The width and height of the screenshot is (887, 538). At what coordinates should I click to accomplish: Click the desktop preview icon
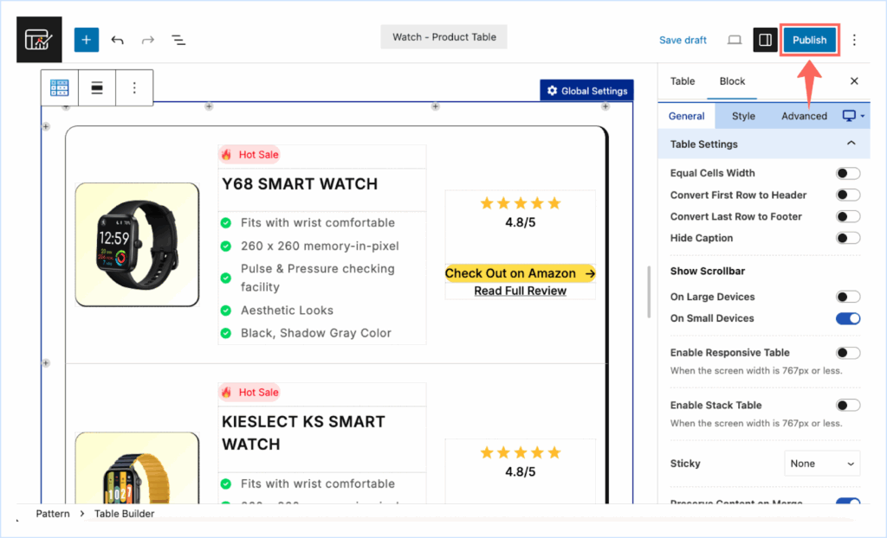pos(735,40)
